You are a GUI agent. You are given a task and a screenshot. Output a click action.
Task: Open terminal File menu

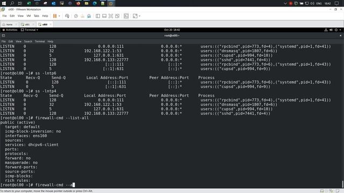[4, 41]
